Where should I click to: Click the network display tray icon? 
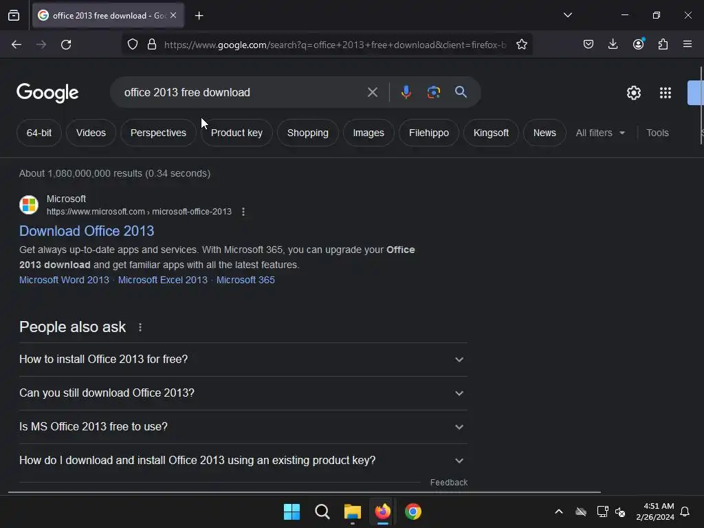click(602, 511)
